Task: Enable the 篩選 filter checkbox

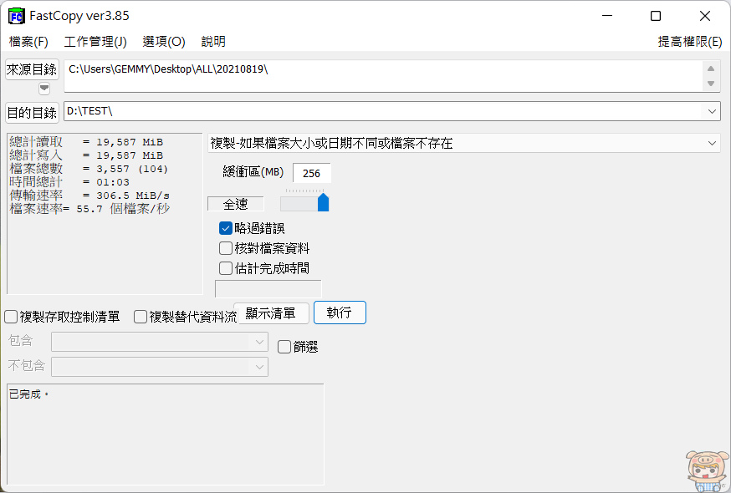Action: pyautogui.click(x=284, y=347)
